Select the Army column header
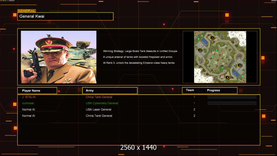The height and width of the screenshot is (156, 277). point(110,90)
